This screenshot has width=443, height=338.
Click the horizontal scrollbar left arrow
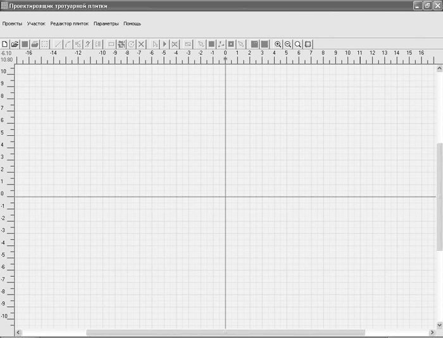(x=18, y=332)
